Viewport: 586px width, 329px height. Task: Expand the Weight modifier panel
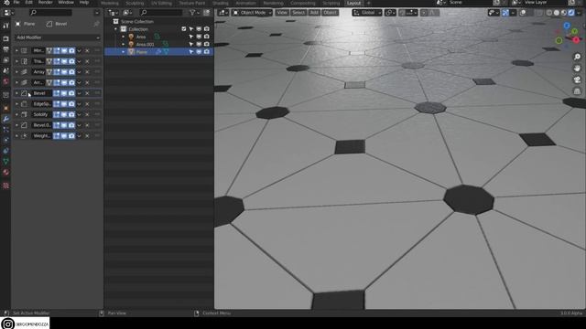tap(16, 136)
